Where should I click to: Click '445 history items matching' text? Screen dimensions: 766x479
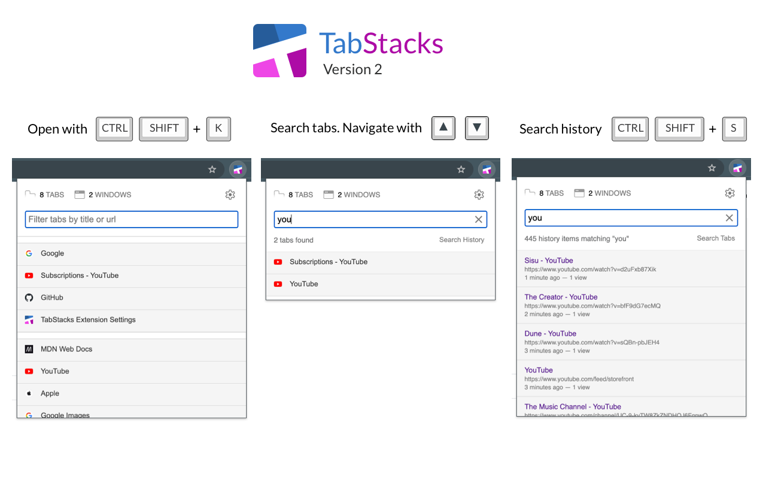[x=577, y=238]
